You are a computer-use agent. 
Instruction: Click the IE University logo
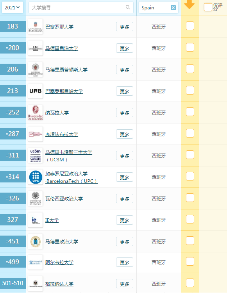35,220
